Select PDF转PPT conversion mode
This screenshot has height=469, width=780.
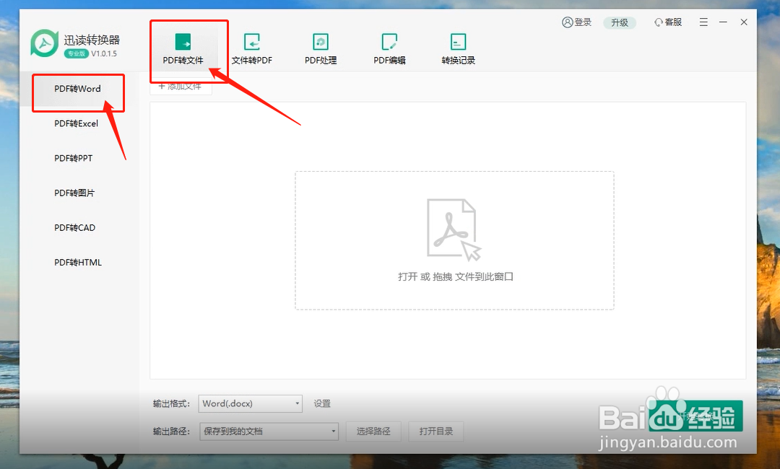73,158
